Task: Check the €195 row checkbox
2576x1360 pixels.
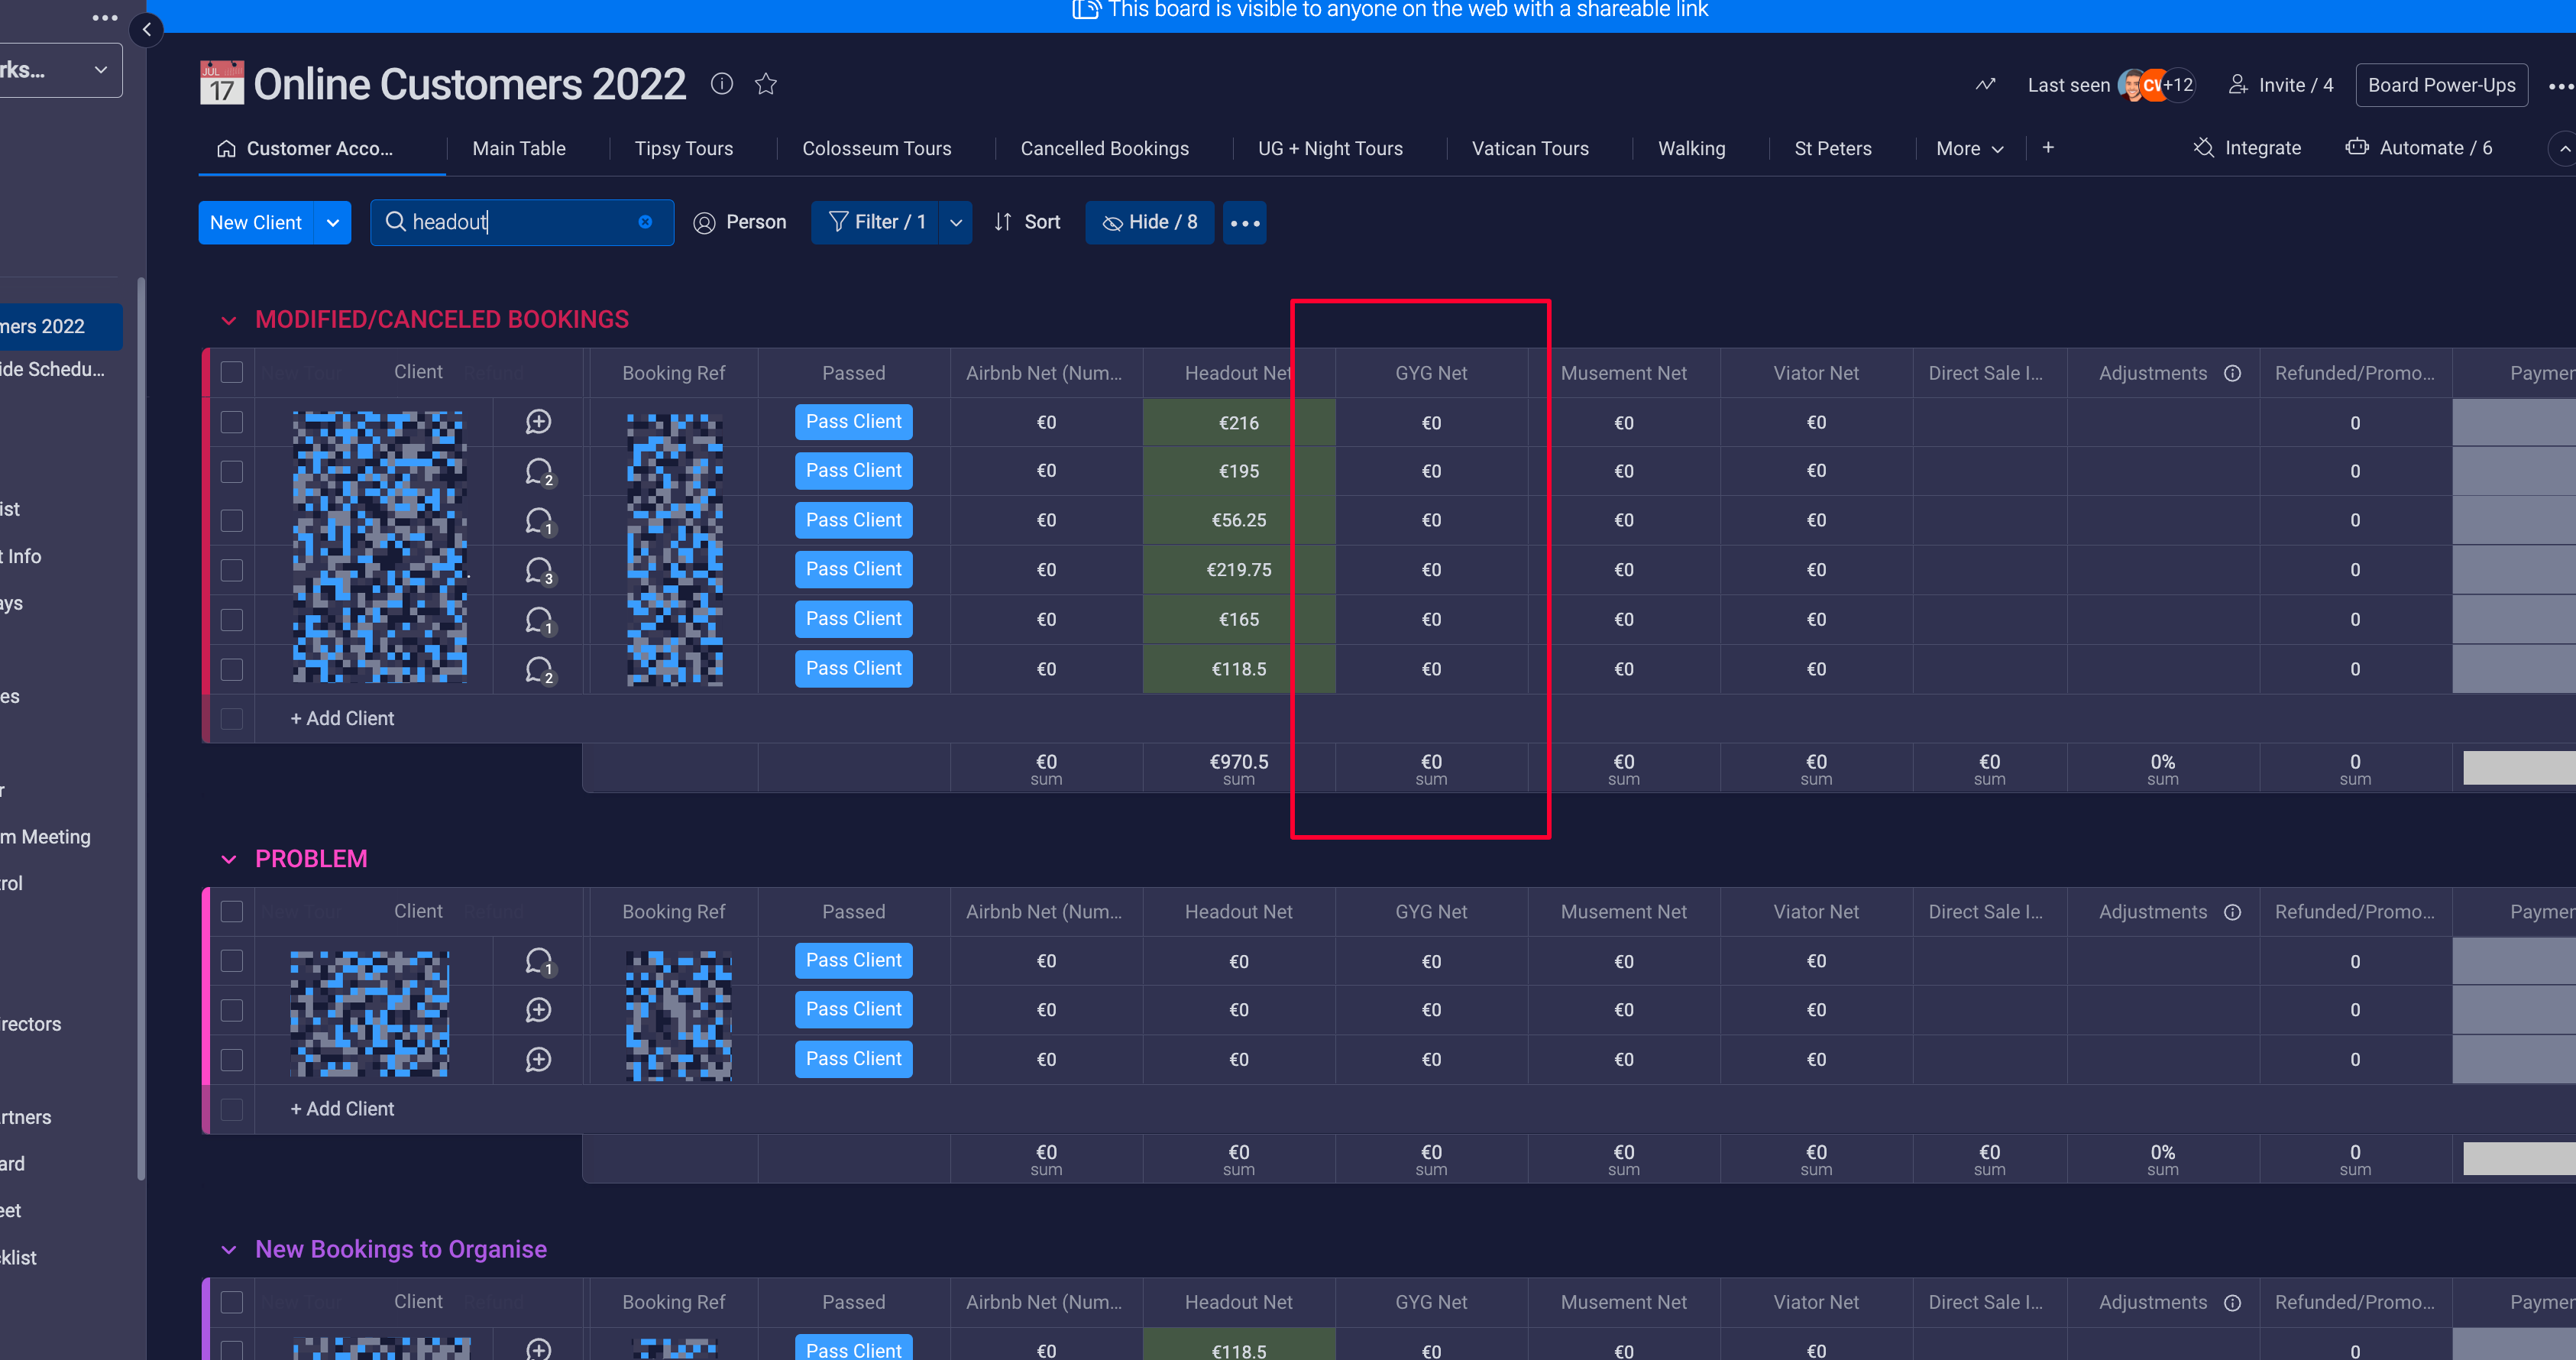Action: click(232, 471)
